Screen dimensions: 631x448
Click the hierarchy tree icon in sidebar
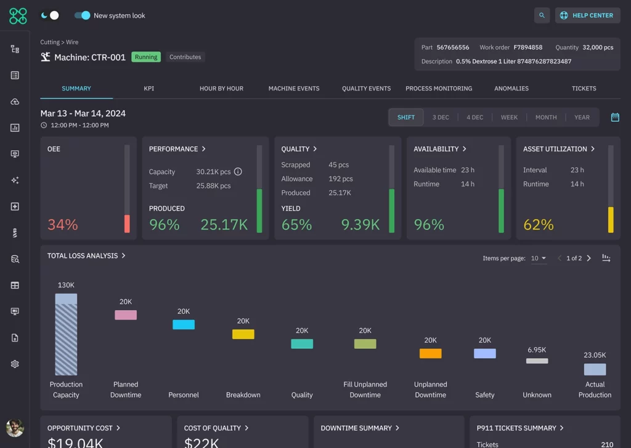tap(15, 49)
